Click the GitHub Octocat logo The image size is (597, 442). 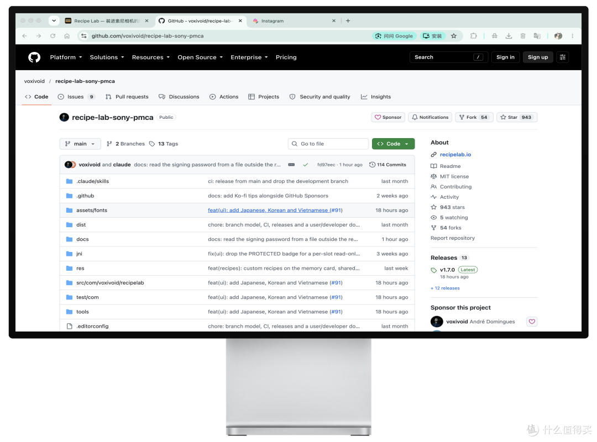pos(34,57)
